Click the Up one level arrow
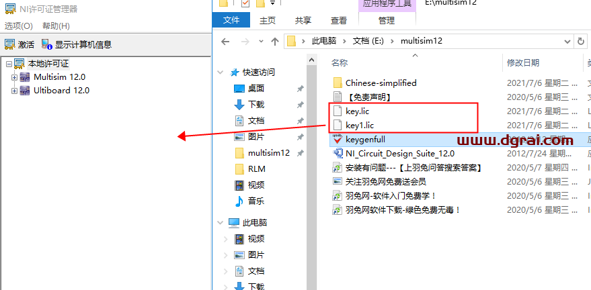 click(275, 42)
